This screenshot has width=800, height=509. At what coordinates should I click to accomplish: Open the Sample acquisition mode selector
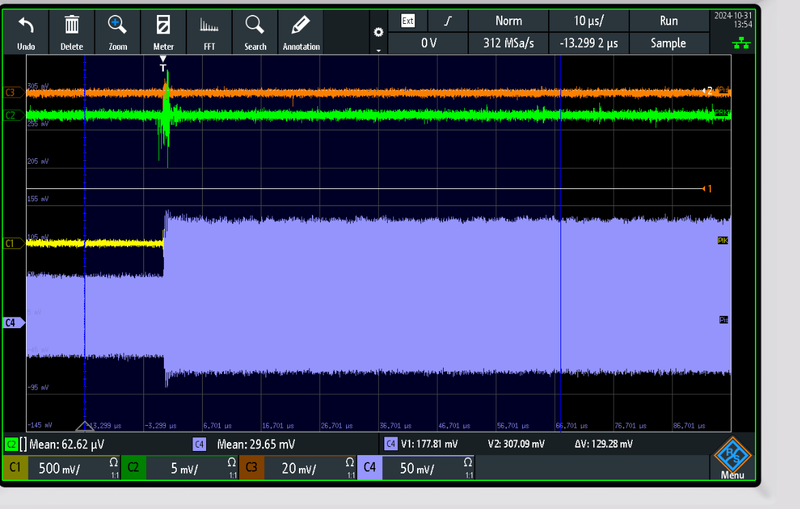tap(668, 43)
